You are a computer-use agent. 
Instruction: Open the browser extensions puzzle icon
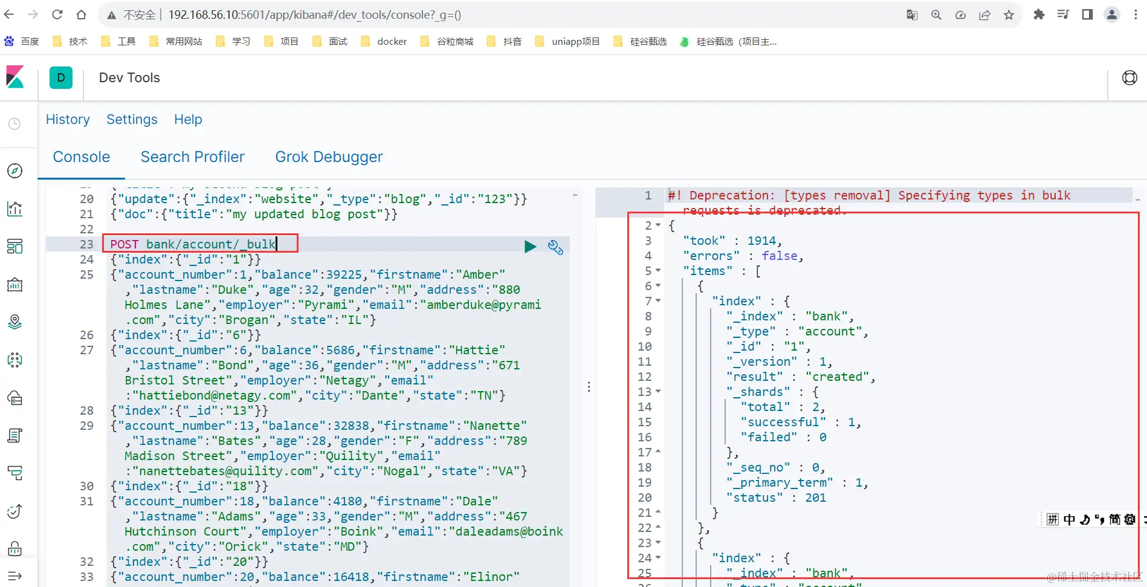coord(1039,15)
